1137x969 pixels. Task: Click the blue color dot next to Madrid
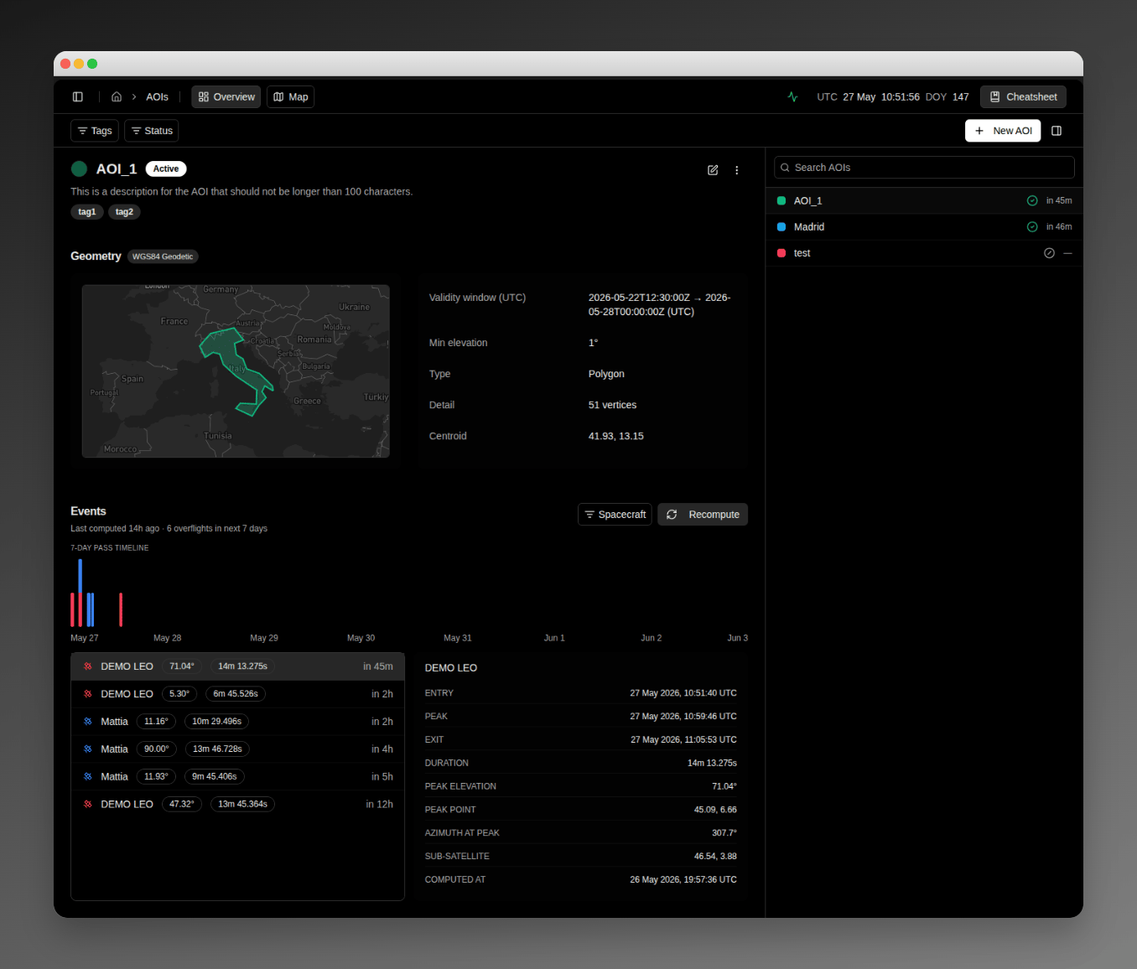pyautogui.click(x=781, y=227)
